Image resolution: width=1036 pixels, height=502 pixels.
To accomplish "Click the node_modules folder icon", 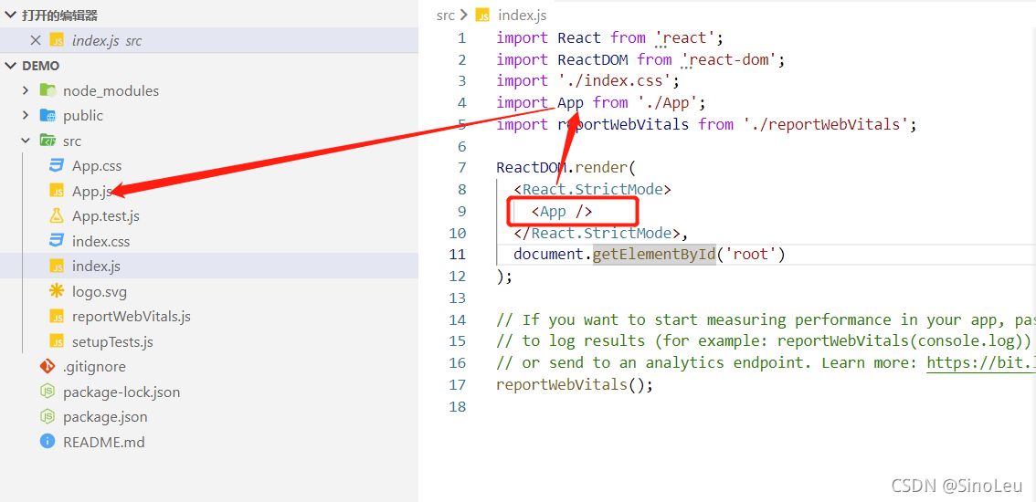I will point(47,89).
